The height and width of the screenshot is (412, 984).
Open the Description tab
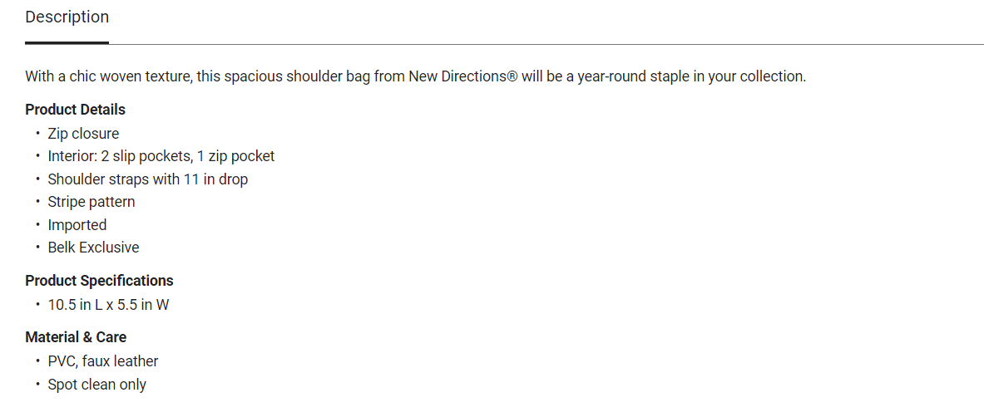pyautogui.click(x=67, y=17)
